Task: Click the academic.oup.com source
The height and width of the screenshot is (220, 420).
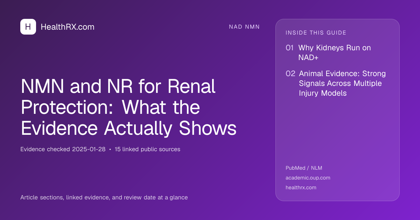Action: tap(308, 178)
